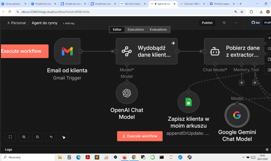The width and height of the screenshot is (271, 161).
Task: Expand the Logs panel with pop-out icon
Action: [x=267, y=150]
